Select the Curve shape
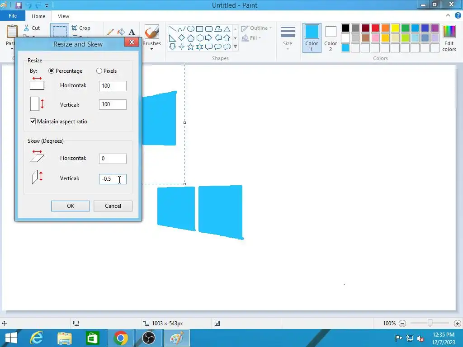This screenshot has height=347, width=463. [182, 28]
